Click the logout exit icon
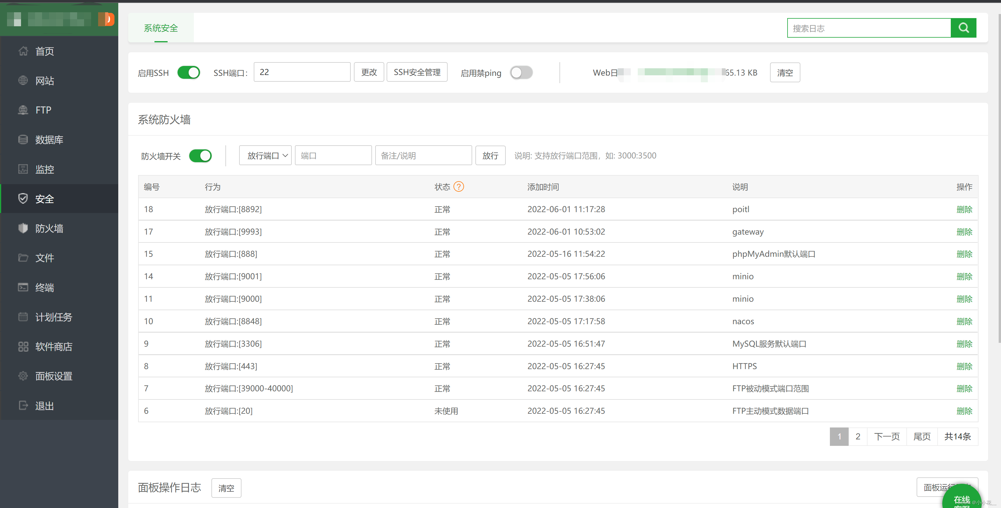Screen dimensions: 1001x508 [23, 405]
